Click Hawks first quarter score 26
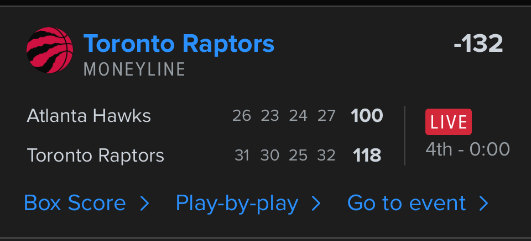531x241 pixels. pos(242,116)
